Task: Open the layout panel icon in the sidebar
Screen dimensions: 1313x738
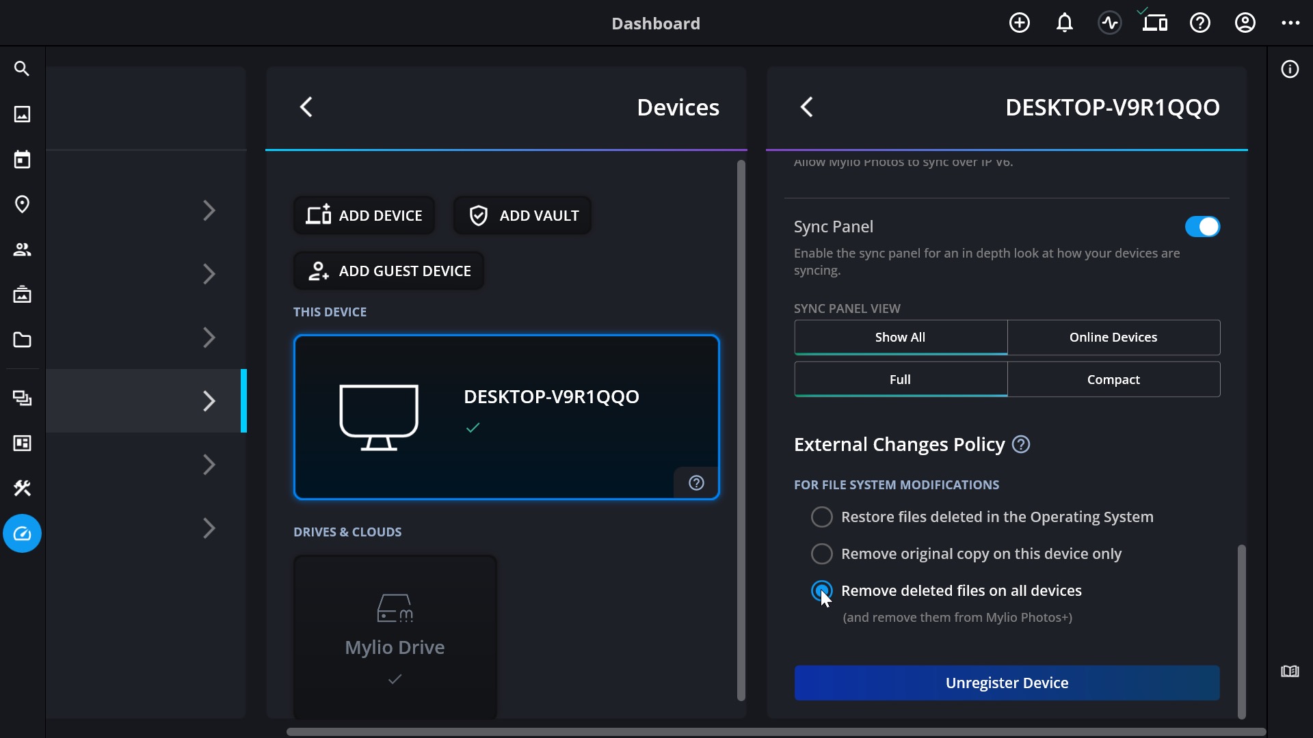Action: click(x=22, y=443)
